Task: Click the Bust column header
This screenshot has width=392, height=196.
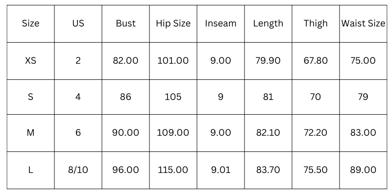Action: coord(126,24)
